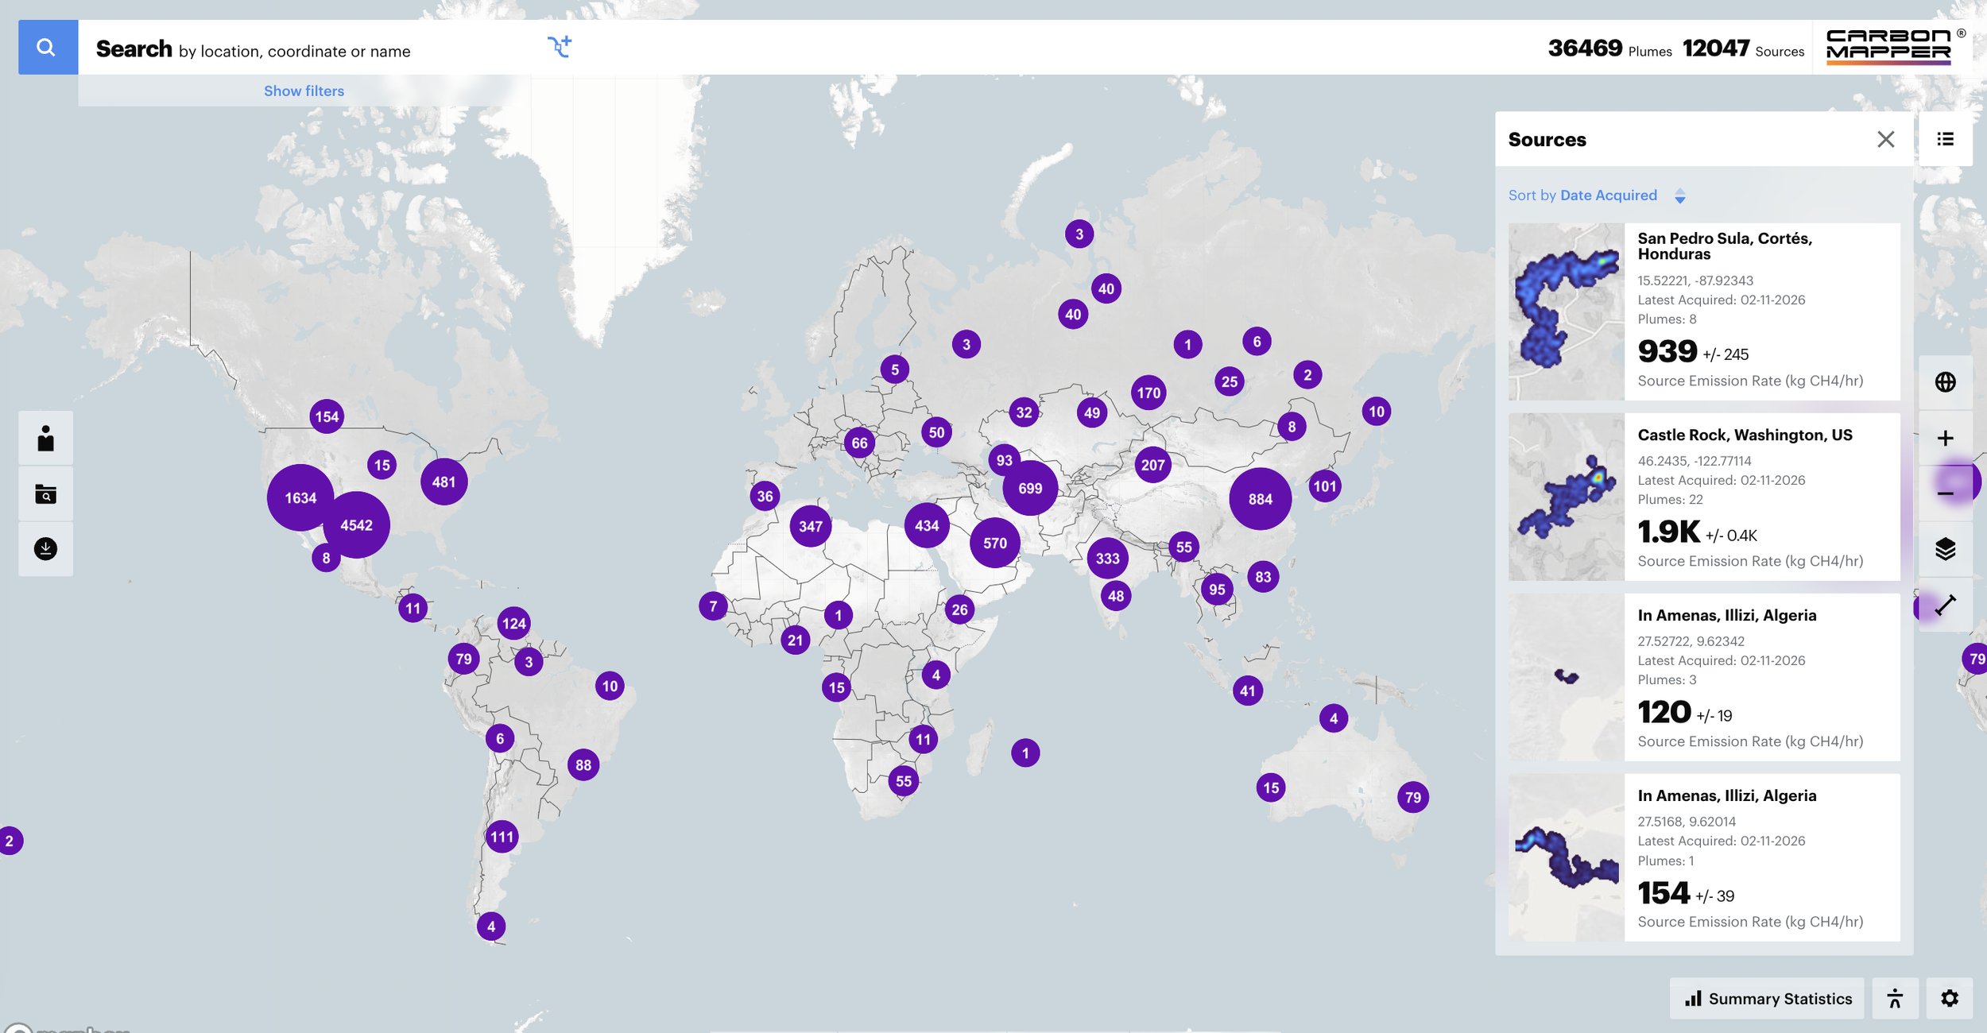Click the plume-add icon in search bar
Image resolution: width=1987 pixels, height=1033 pixels.
pos(560,46)
